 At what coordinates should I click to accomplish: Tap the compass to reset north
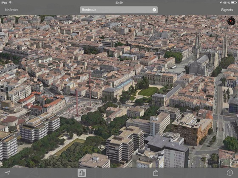[231, 21]
